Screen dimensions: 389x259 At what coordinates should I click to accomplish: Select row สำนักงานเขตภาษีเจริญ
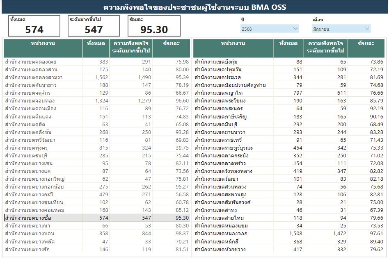[x=289, y=116]
